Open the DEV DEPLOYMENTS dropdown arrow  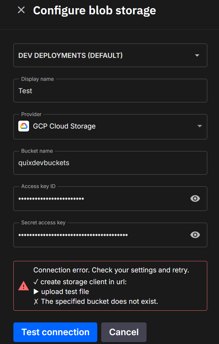(197, 55)
